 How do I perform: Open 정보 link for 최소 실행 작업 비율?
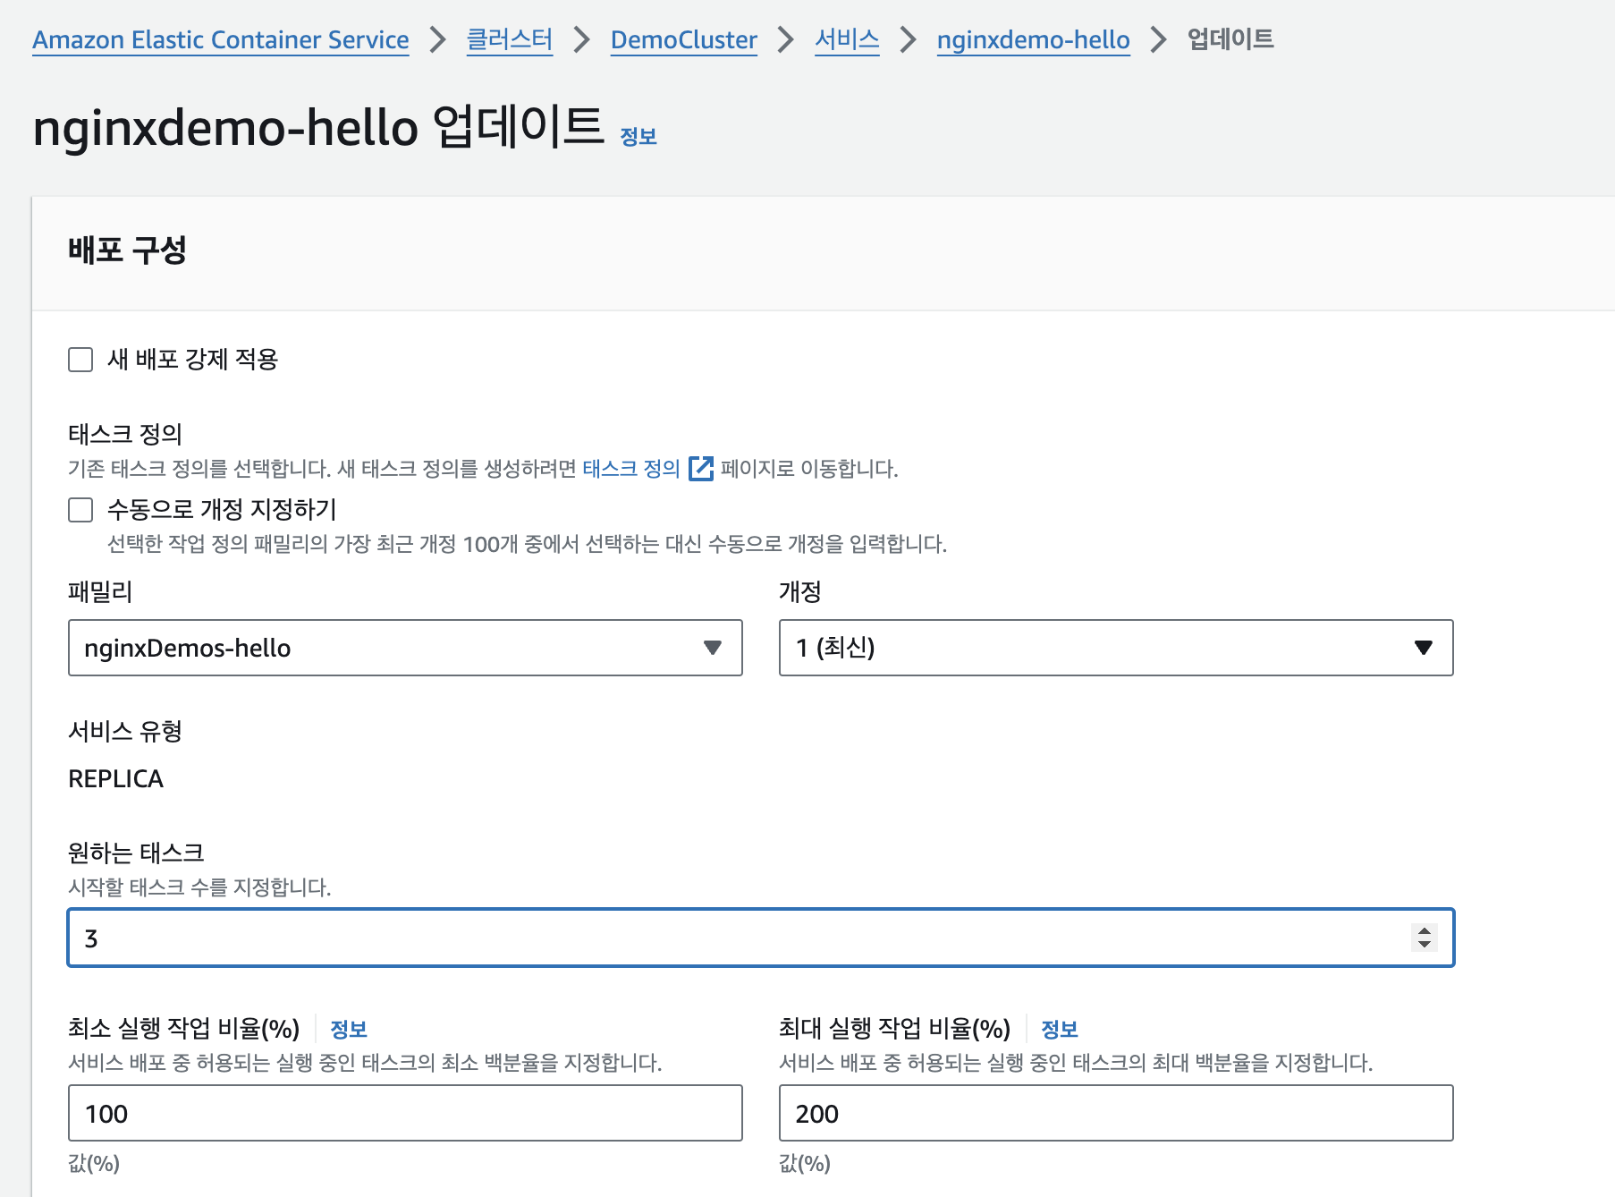click(x=349, y=1030)
